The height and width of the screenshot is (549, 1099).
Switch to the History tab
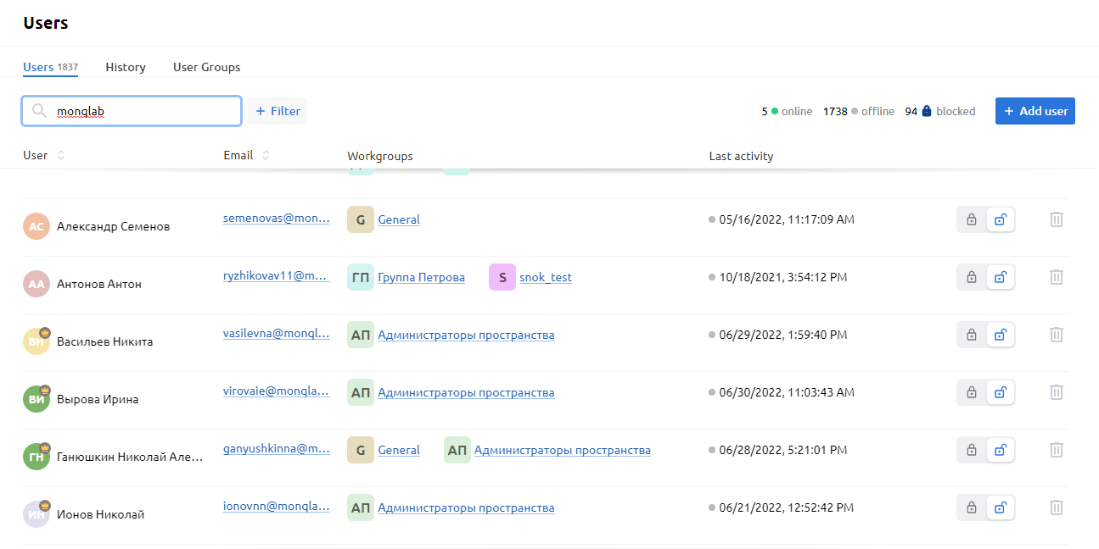coord(126,67)
